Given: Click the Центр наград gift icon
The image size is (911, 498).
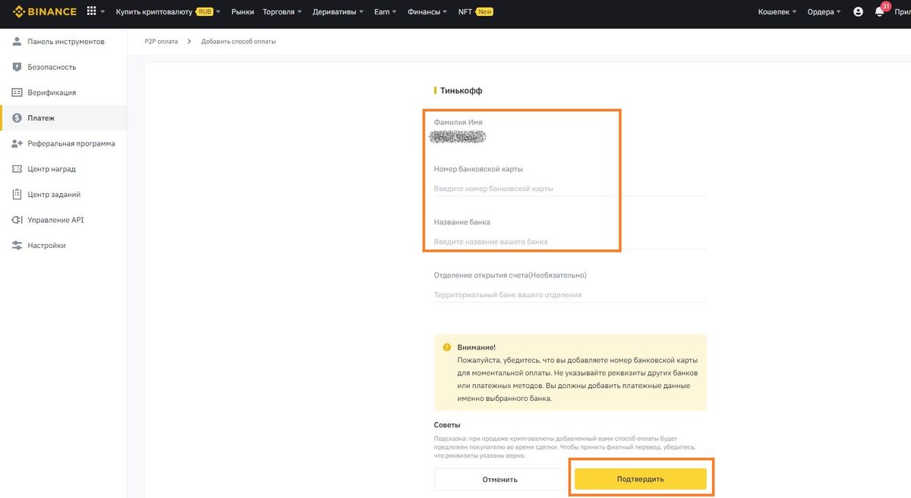Looking at the screenshot, I should (x=17, y=169).
